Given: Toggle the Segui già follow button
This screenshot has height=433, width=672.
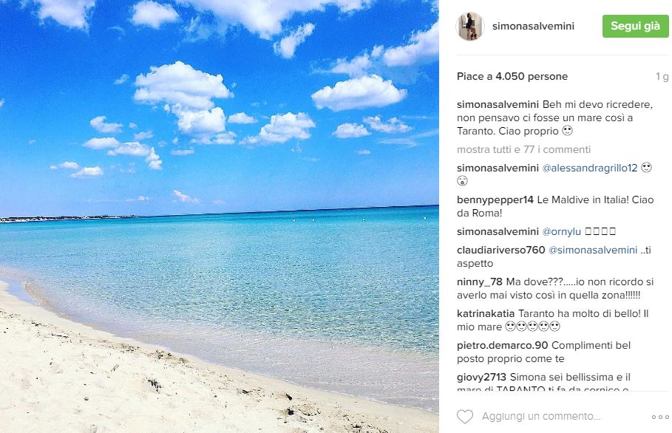Looking at the screenshot, I should (635, 26).
